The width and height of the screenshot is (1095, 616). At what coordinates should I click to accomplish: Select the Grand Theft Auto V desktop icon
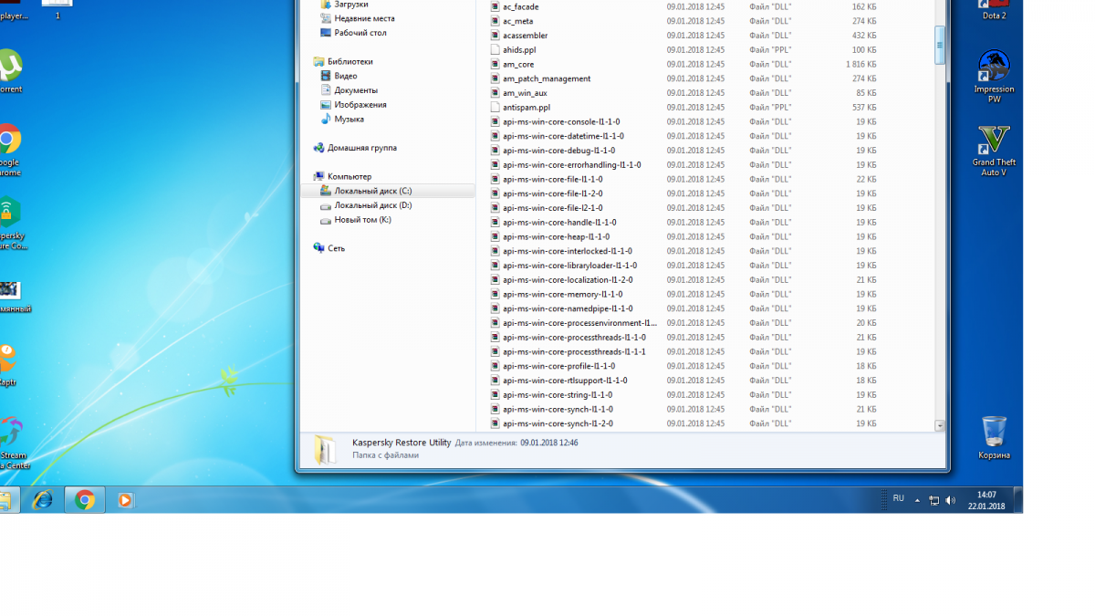coord(994,151)
